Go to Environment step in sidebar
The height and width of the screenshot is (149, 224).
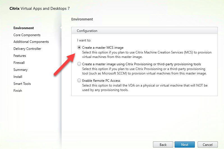(24, 28)
